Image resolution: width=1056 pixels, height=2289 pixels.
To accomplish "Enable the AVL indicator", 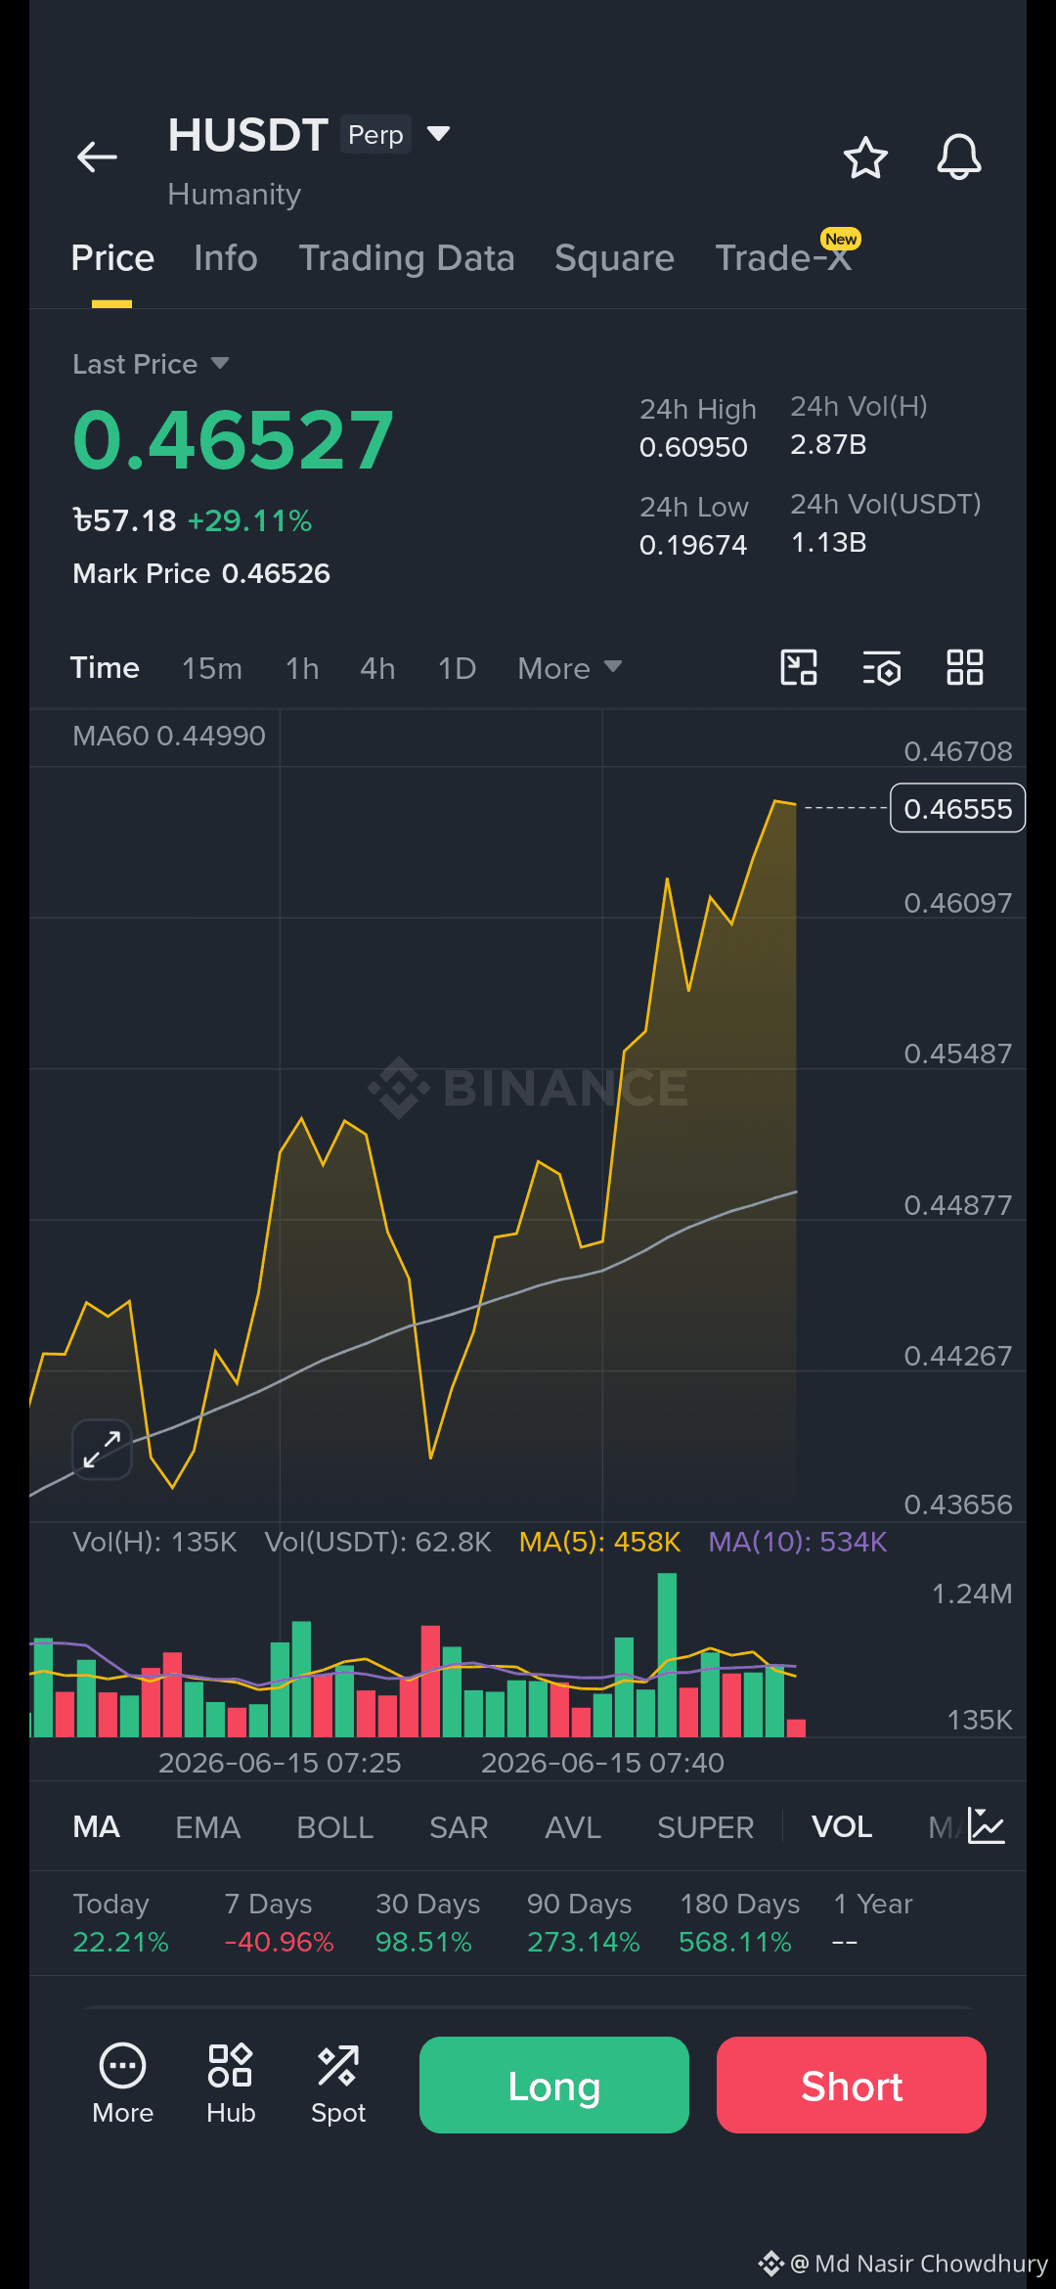I will (573, 1827).
